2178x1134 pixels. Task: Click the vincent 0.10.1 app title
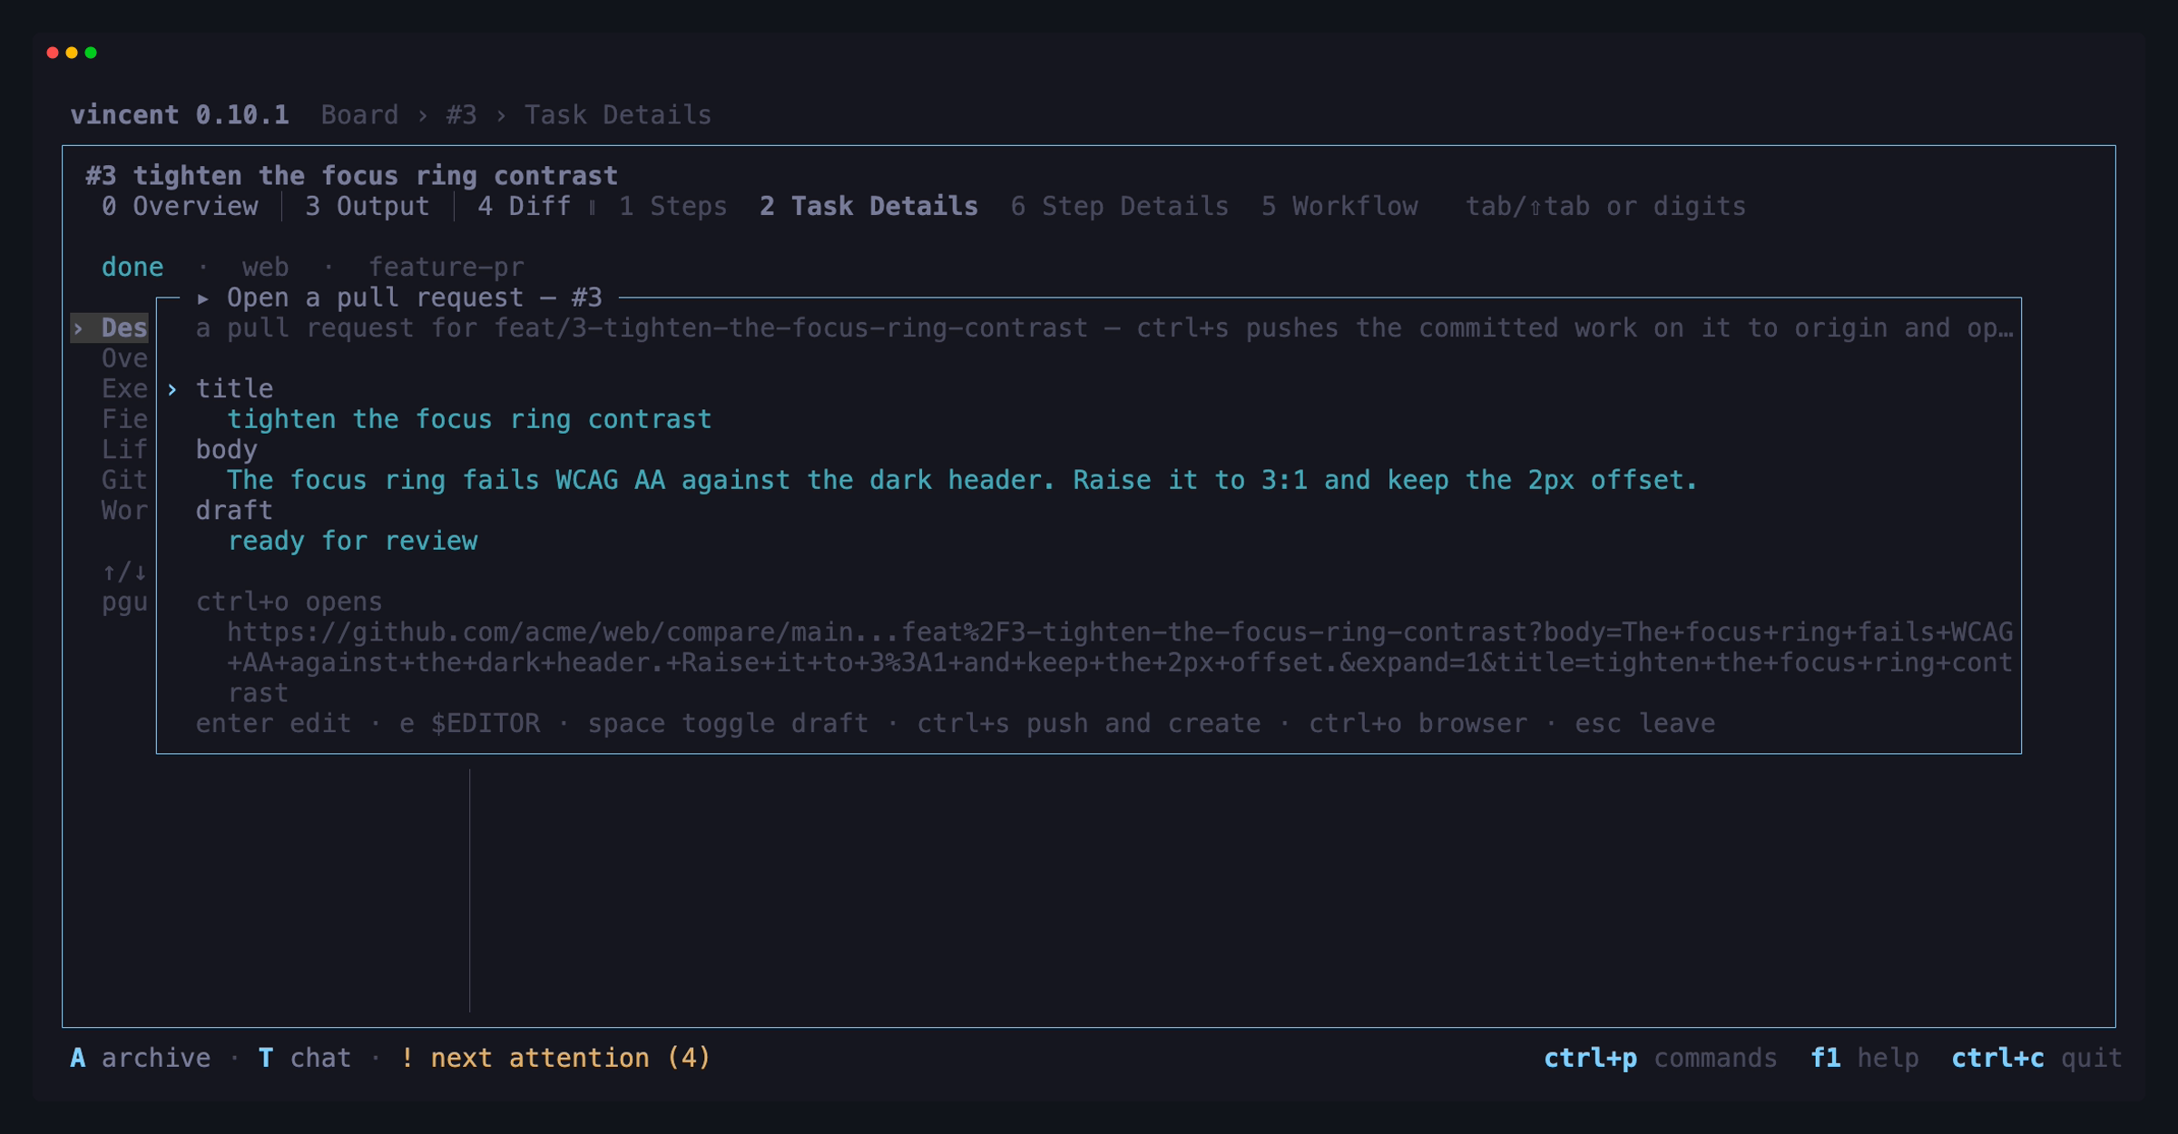tap(180, 115)
